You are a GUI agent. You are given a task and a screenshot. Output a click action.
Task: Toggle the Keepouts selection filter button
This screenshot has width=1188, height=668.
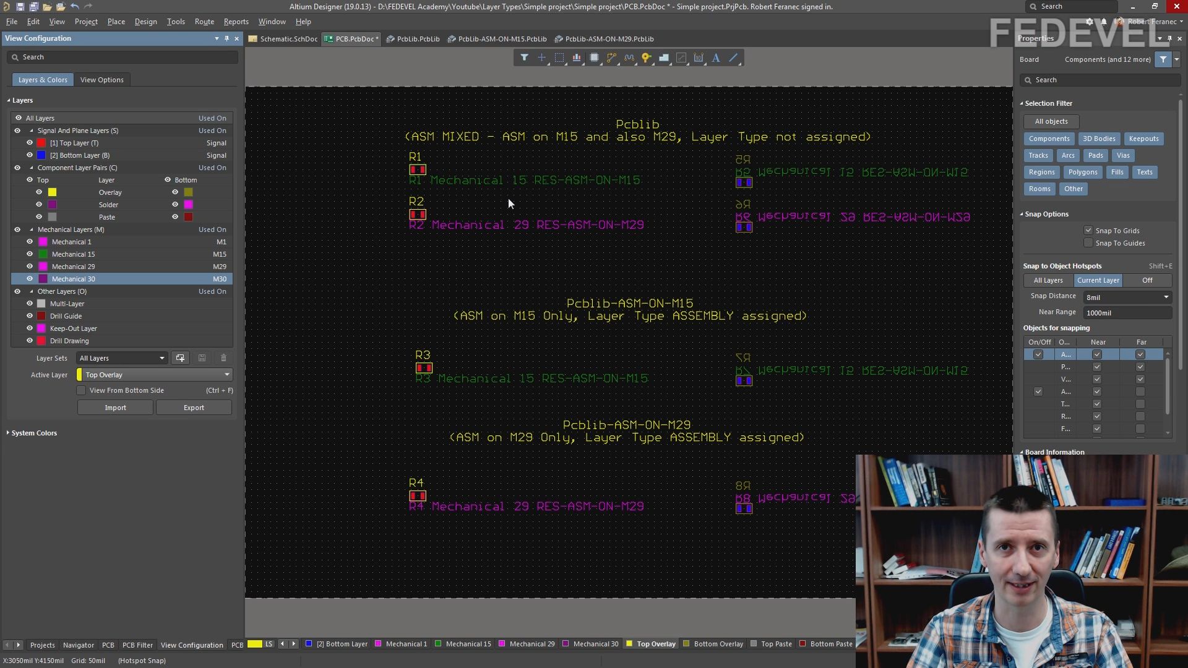(1143, 139)
